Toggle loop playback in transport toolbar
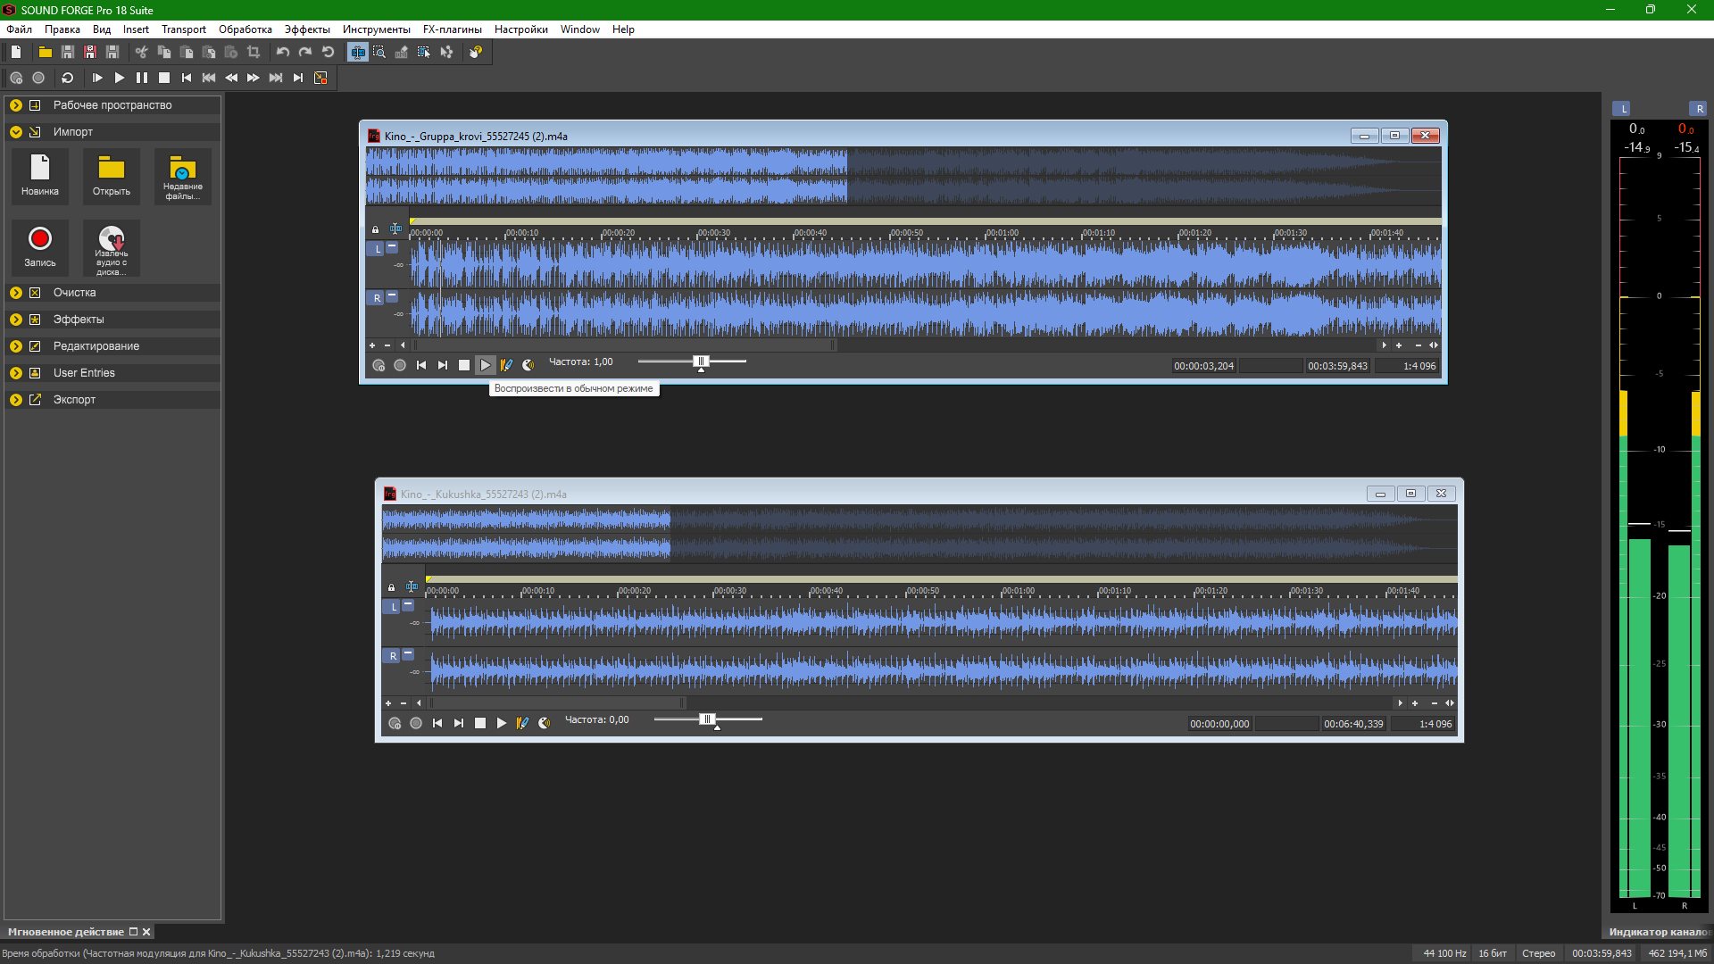 (x=67, y=78)
